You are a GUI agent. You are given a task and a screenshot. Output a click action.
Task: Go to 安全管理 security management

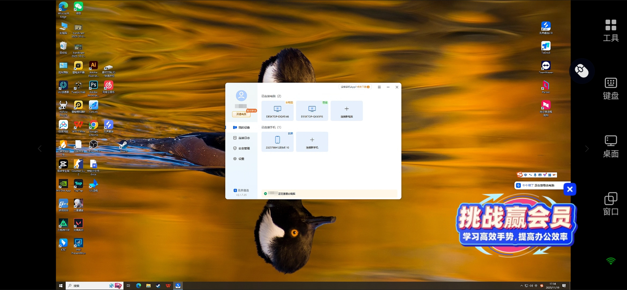click(x=241, y=149)
